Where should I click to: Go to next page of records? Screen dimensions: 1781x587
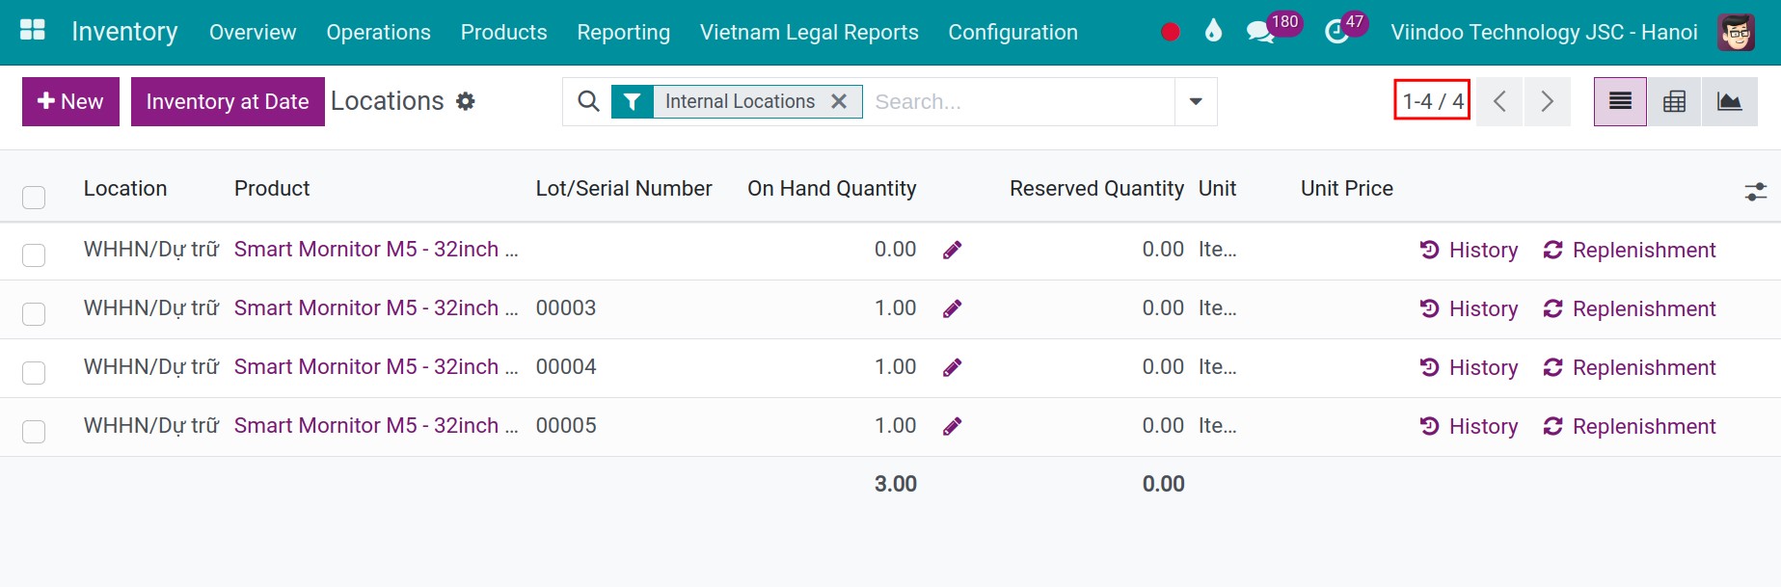click(x=1547, y=101)
